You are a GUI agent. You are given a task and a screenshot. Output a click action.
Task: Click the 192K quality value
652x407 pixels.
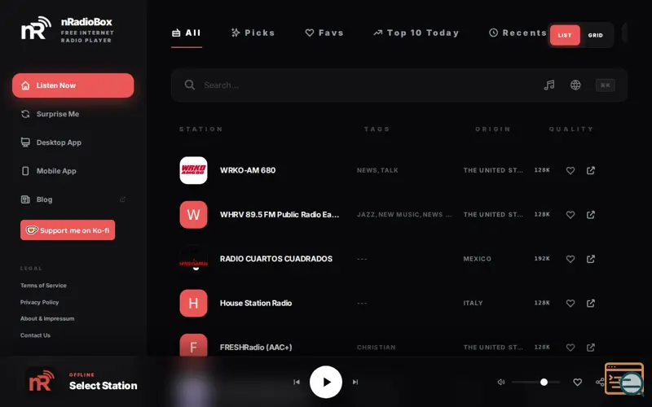(x=542, y=259)
